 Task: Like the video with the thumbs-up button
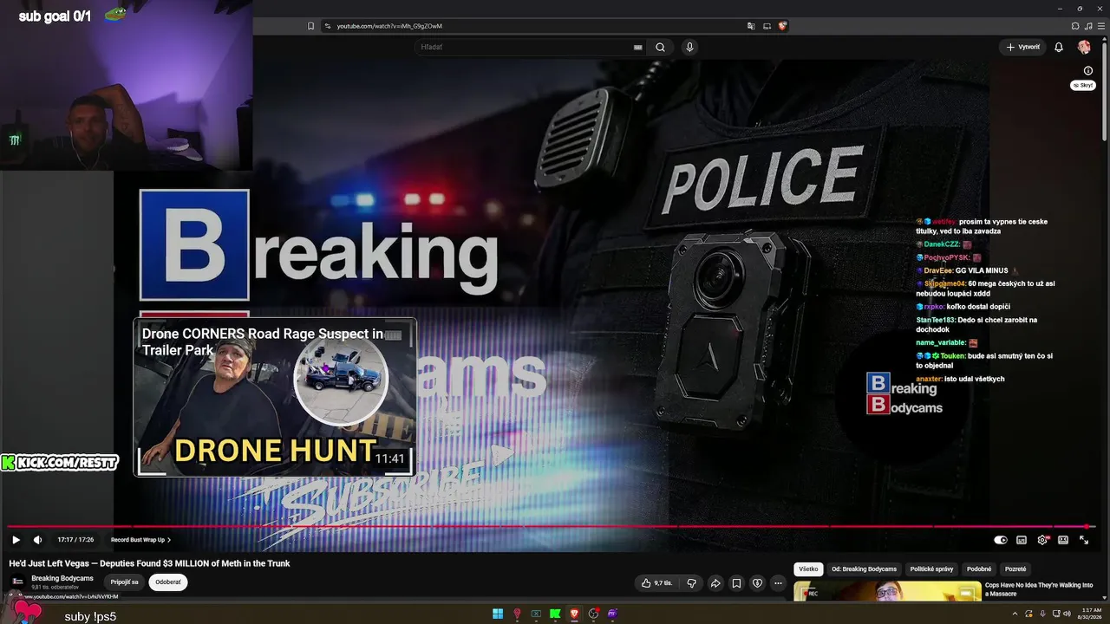pyautogui.click(x=657, y=583)
